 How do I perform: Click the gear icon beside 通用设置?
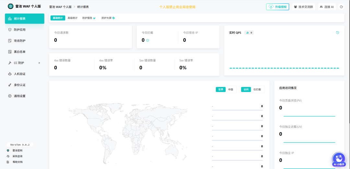(10, 96)
